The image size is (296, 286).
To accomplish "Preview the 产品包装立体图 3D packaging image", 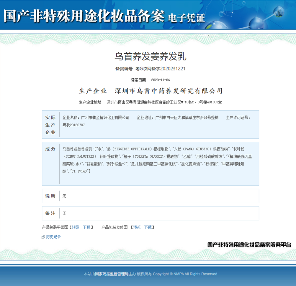I will point(137,227).
